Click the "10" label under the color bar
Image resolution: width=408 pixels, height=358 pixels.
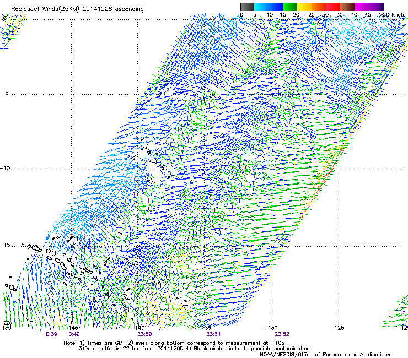[270, 15]
